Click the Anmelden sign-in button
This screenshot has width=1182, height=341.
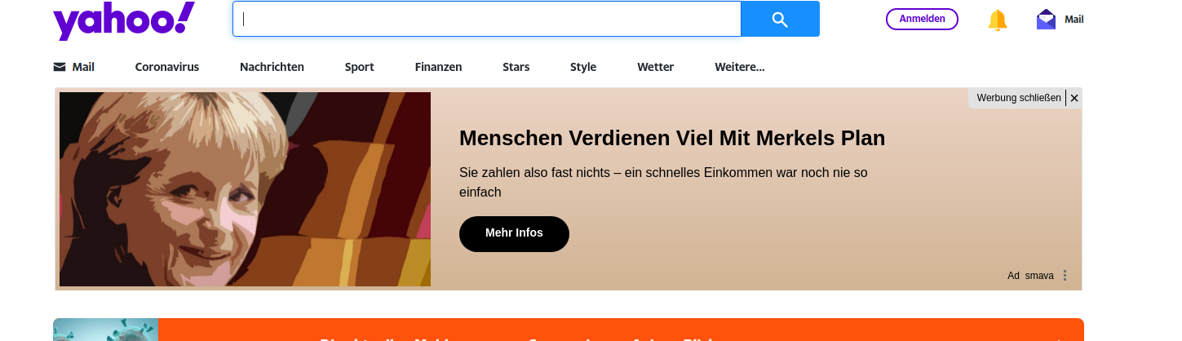pyautogui.click(x=922, y=19)
